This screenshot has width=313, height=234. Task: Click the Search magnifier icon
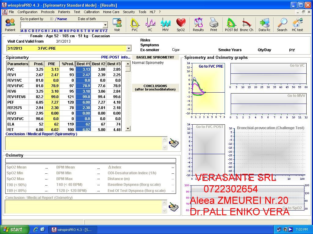tap(282, 25)
